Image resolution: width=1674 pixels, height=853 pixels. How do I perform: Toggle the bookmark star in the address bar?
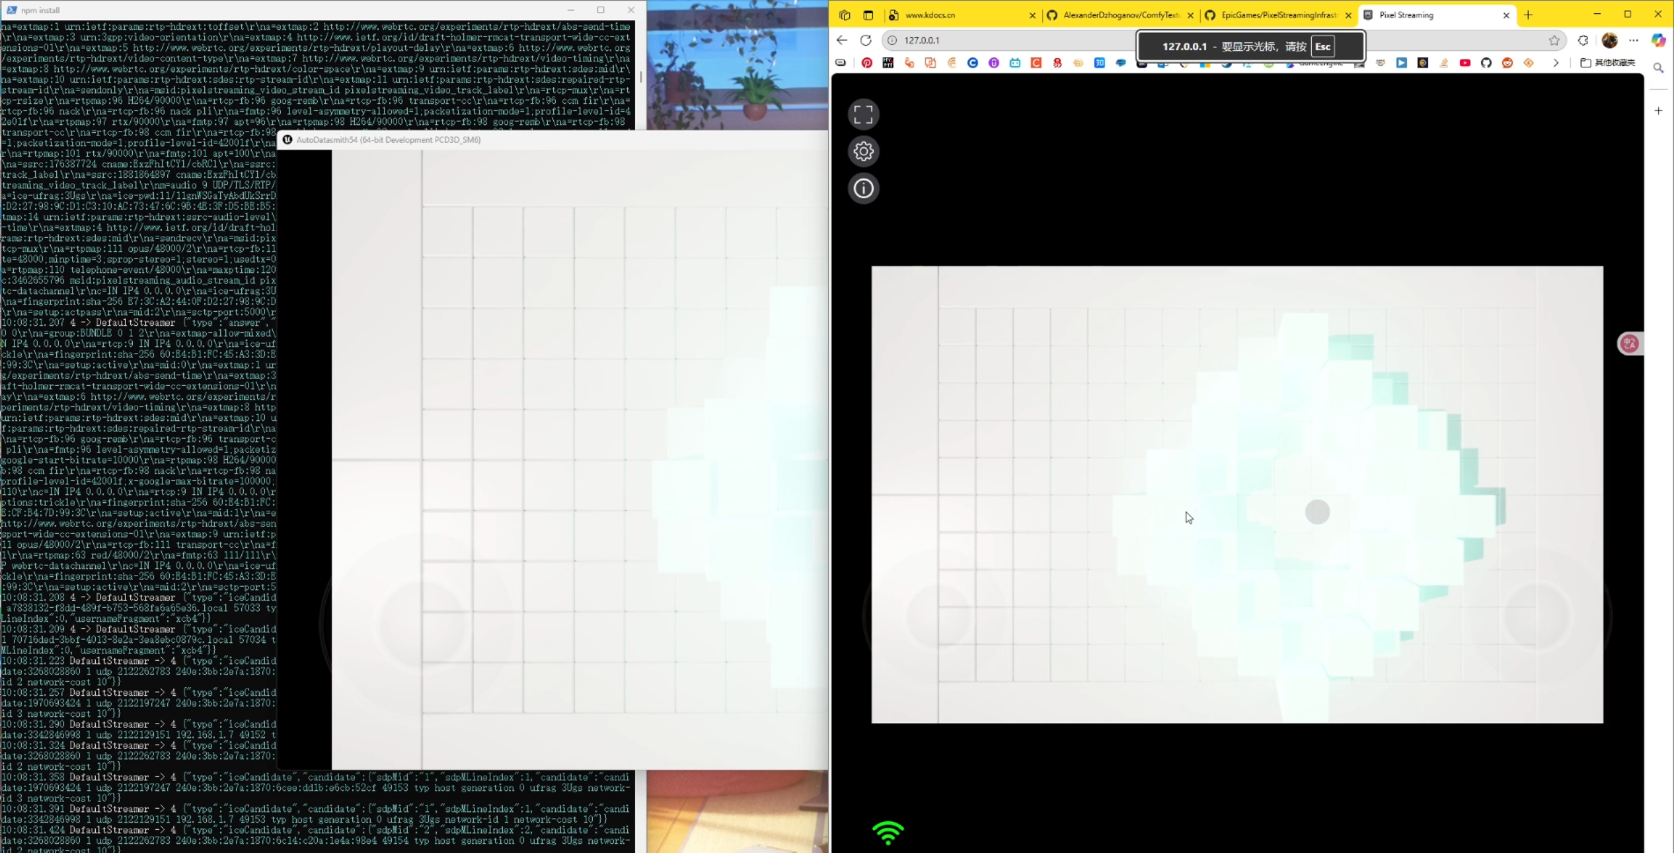[x=1554, y=40]
